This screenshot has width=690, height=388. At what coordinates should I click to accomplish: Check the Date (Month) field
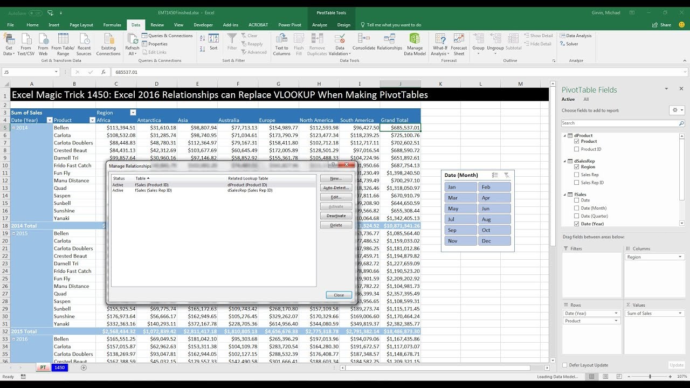[x=577, y=208]
